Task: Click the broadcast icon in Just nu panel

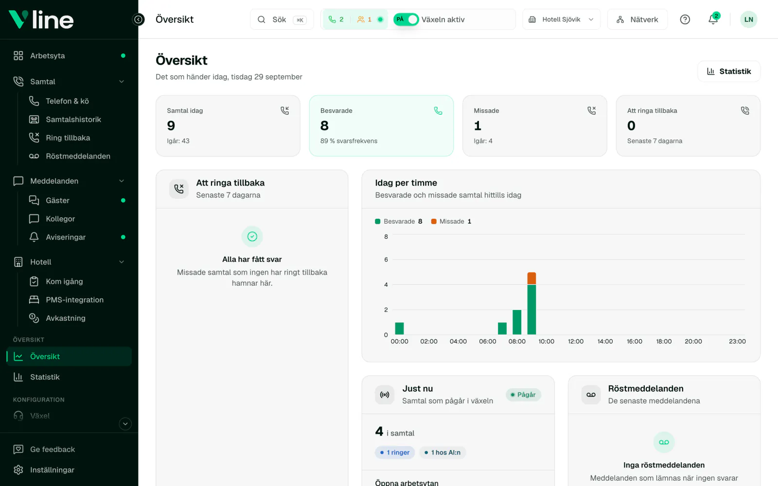Action: click(x=385, y=395)
